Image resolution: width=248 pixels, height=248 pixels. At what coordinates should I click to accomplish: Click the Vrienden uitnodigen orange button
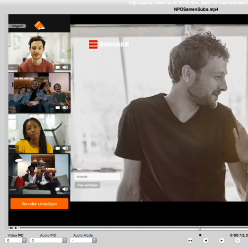pos(39,204)
